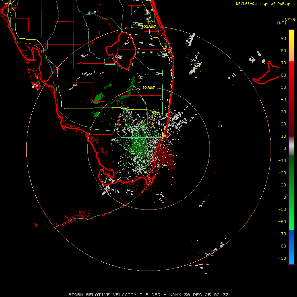This screenshot has height=297, width=297.
Task: Click the -60 value on the velocity scale
Action: 282,222
